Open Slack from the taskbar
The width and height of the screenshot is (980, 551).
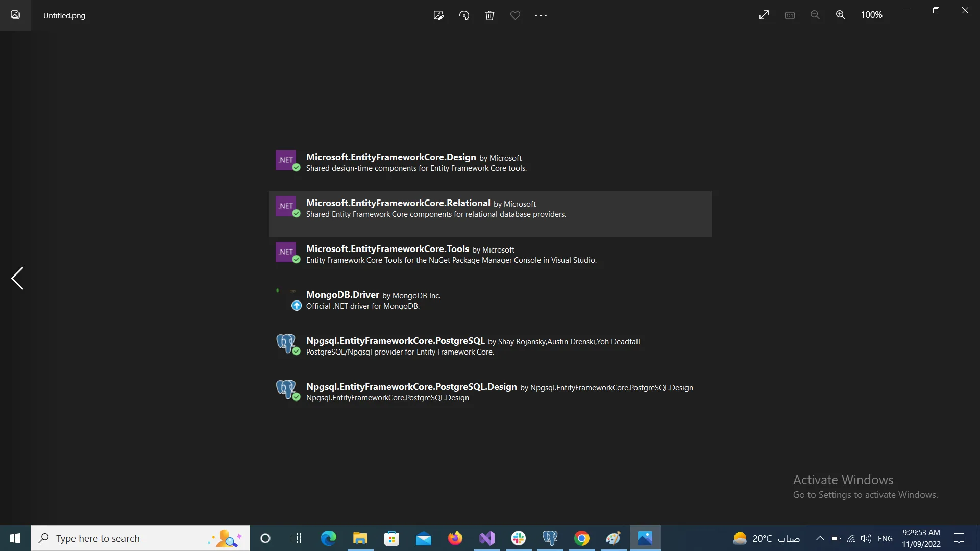coord(519,538)
